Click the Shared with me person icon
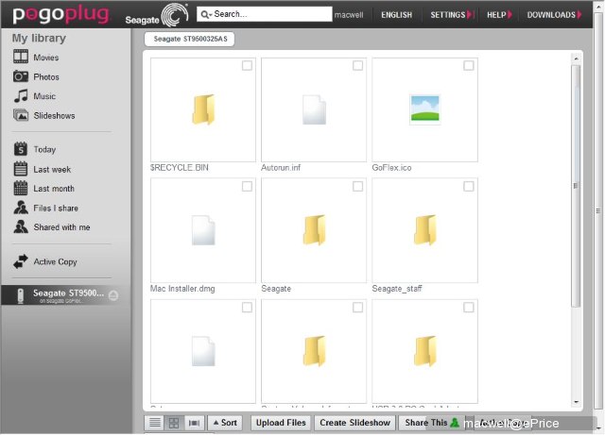The width and height of the screenshot is (605, 435). (21, 226)
